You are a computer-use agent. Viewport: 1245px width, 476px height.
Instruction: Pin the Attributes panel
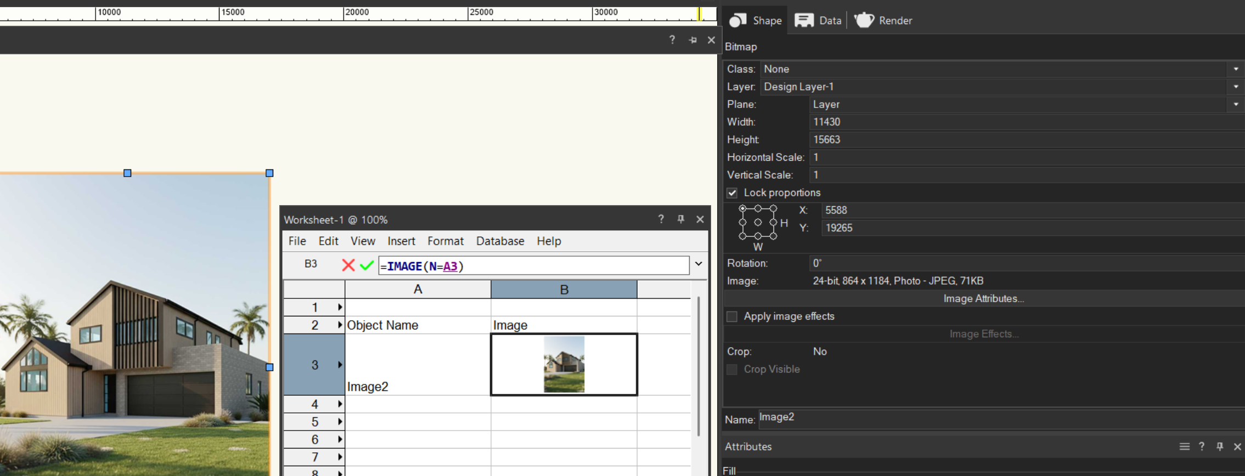(x=1219, y=446)
